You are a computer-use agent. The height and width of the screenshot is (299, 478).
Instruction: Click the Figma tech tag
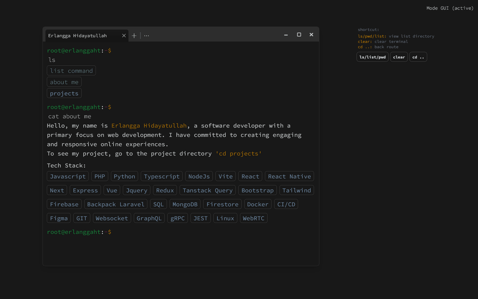click(59, 218)
